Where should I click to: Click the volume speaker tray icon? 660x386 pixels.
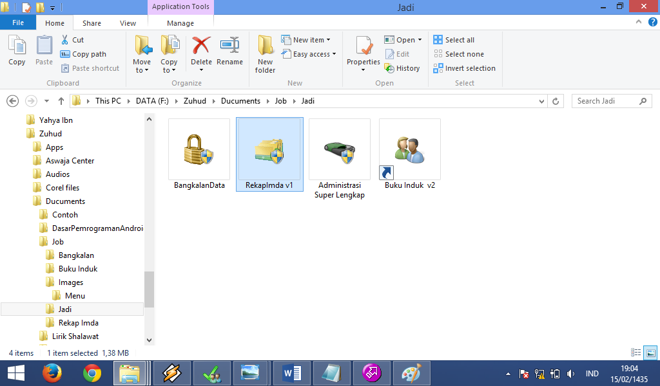click(571, 373)
